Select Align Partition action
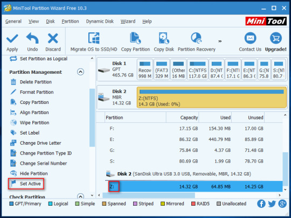291x218 pixels. pyautogui.click(x=29, y=112)
